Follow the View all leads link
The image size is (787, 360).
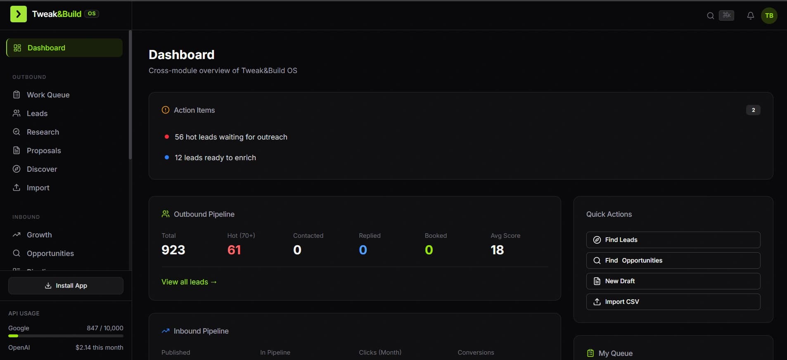(x=189, y=282)
